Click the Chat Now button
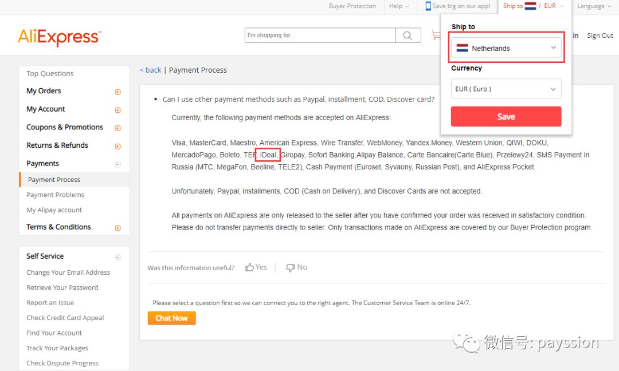Viewport: 619px width, 371px height. click(172, 318)
